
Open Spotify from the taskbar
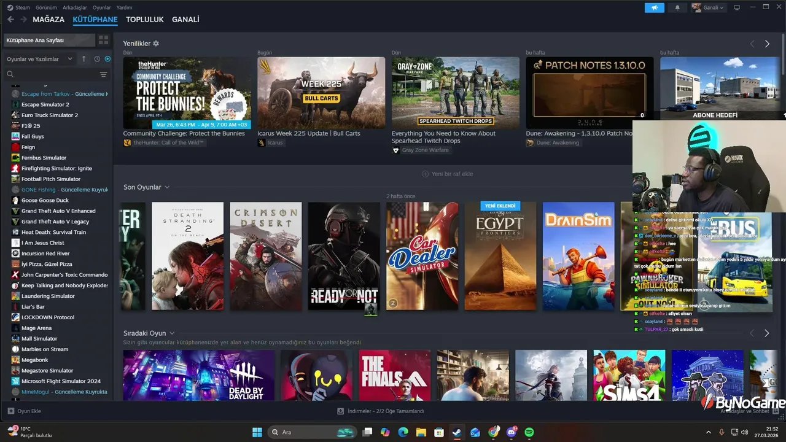point(529,432)
